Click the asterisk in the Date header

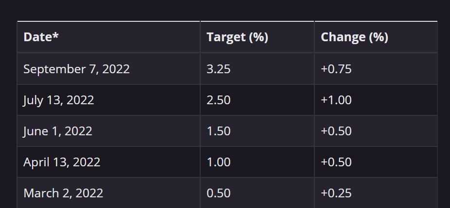tap(55, 35)
